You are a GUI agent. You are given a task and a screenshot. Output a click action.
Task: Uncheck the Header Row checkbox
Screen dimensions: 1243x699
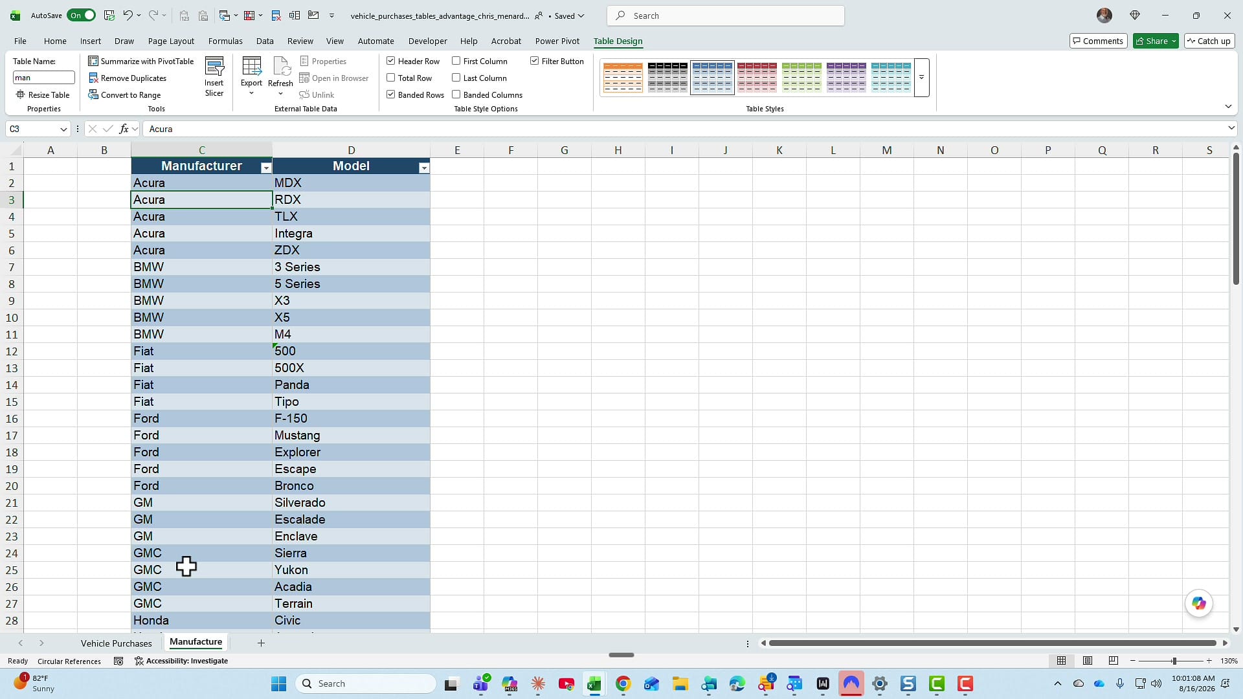[x=391, y=61]
